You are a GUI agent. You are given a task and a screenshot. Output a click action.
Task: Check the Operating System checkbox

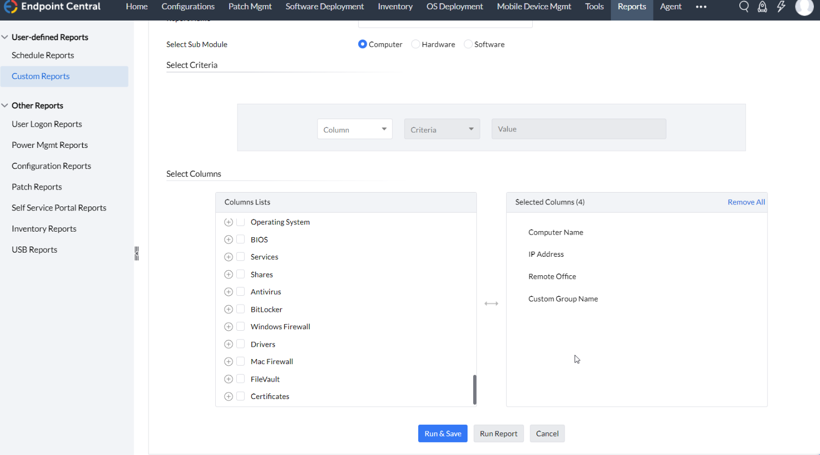click(x=240, y=222)
